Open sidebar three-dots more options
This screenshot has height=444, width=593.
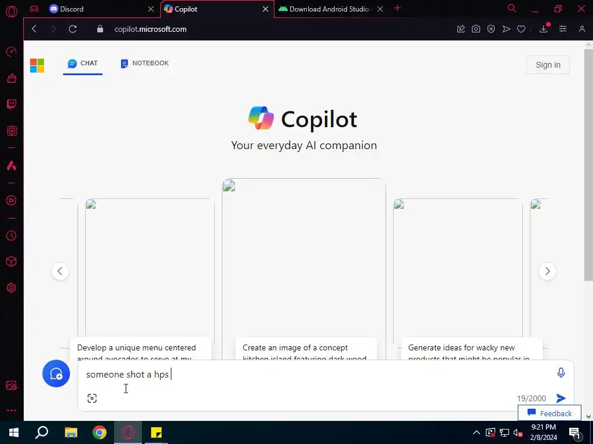tap(12, 410)
